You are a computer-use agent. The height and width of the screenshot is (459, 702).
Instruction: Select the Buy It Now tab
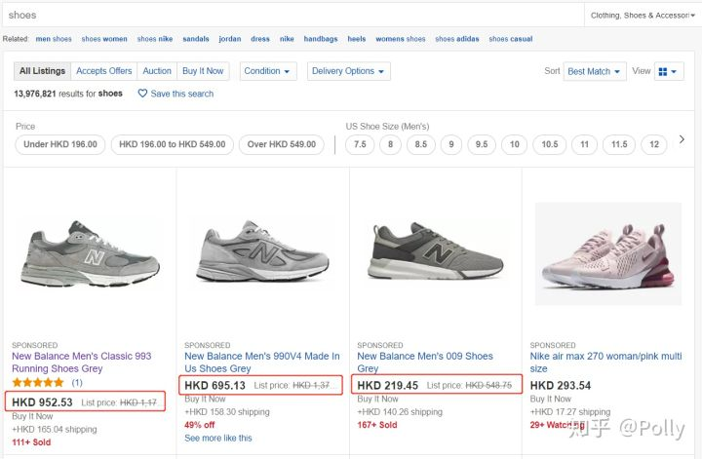203,71
